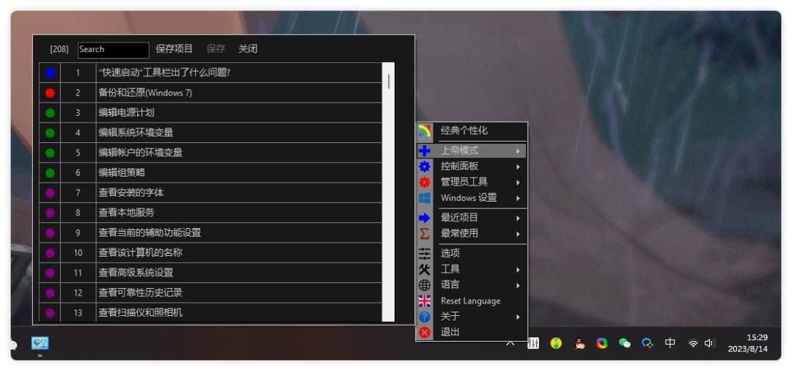Screen dimensions: 792x371
Task: Click the 中 input method indicator
Action: coord(670,343)
